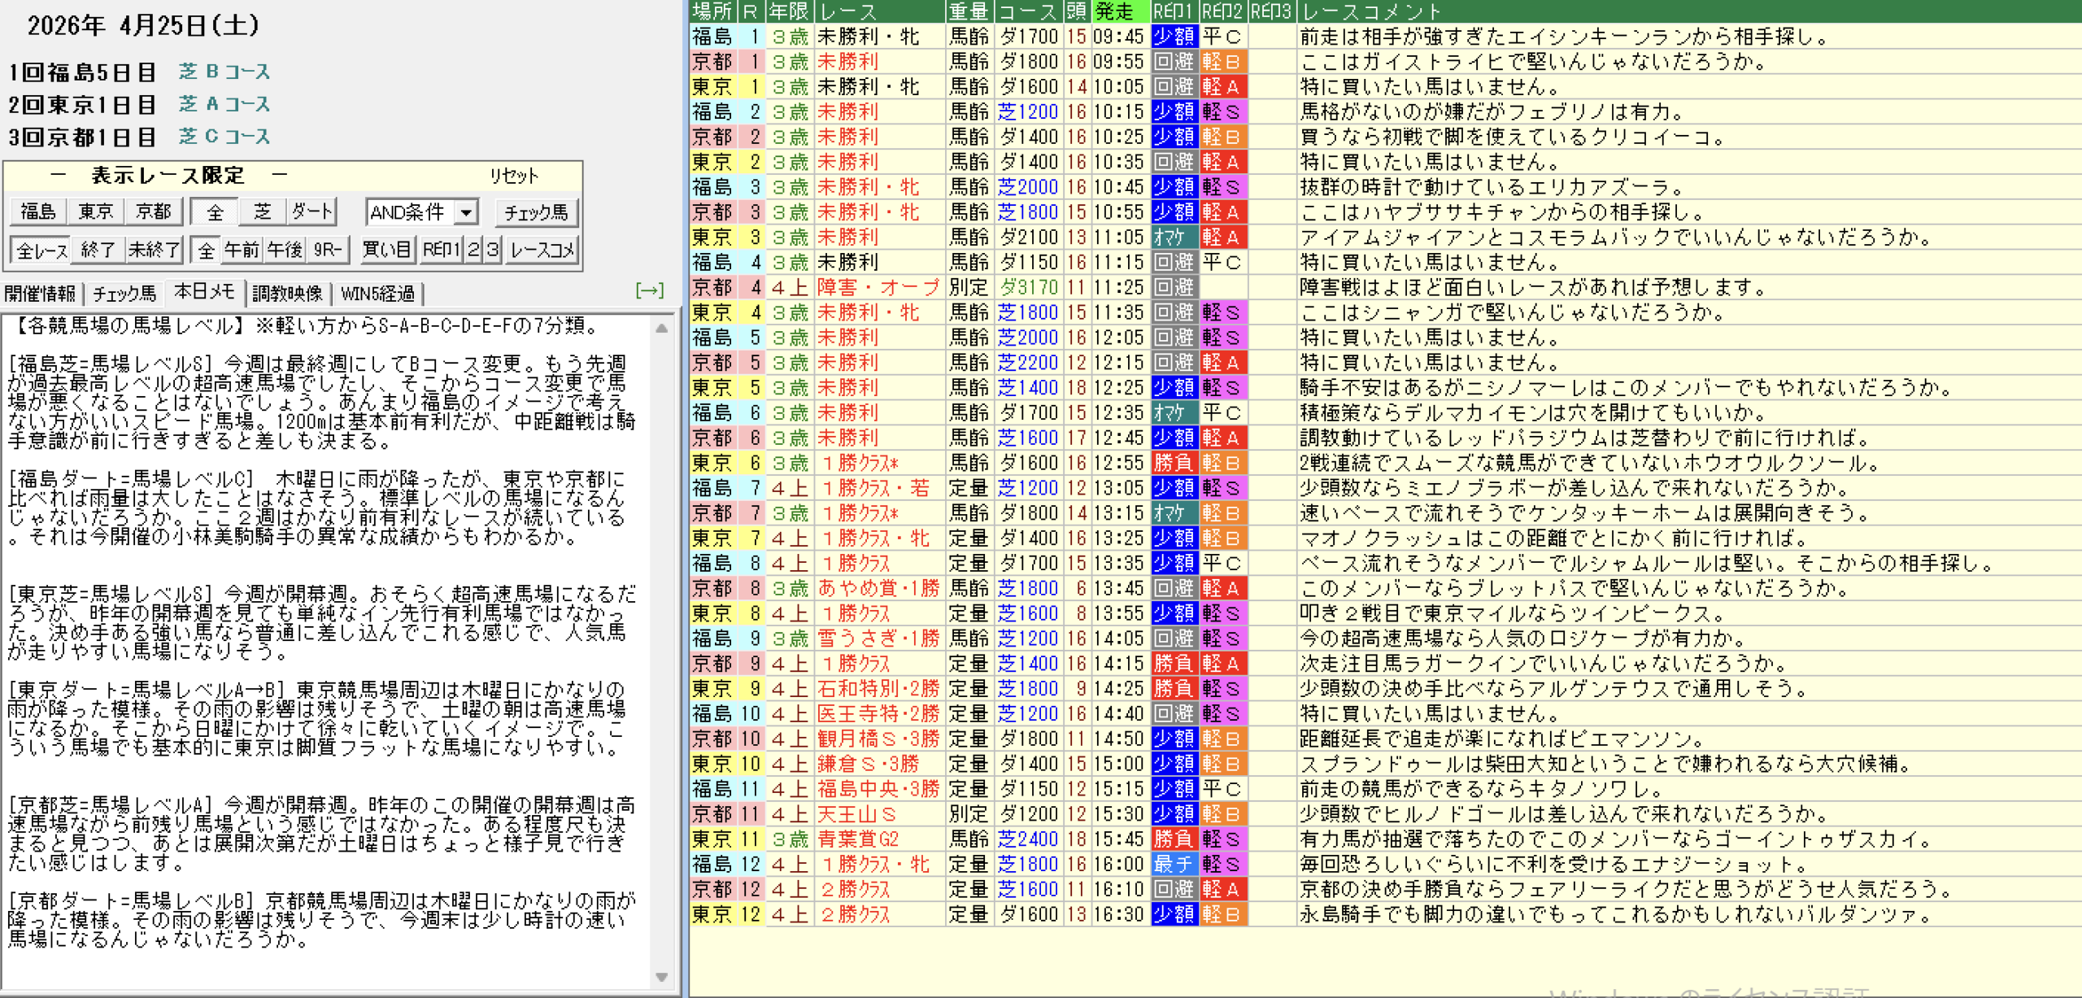Screen dimensions: 2082x998
Task: Click the 9R- races filter button
Action: [328, 250]
